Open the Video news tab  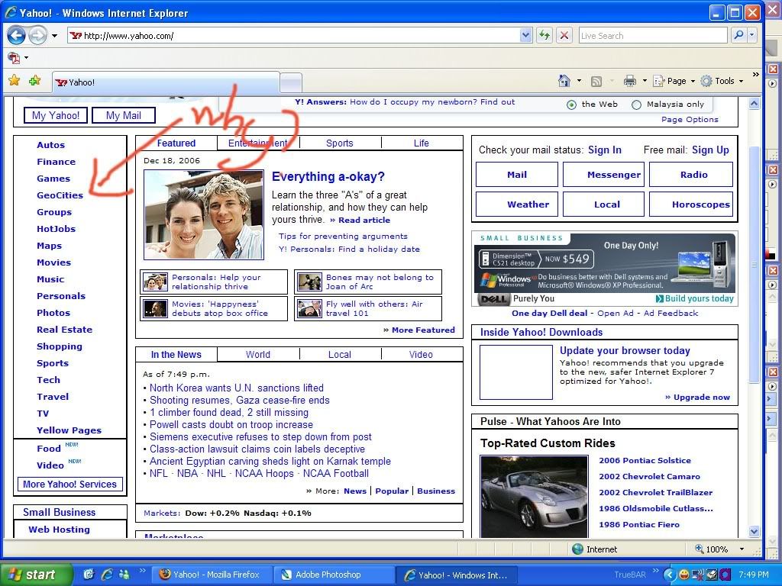422,355
